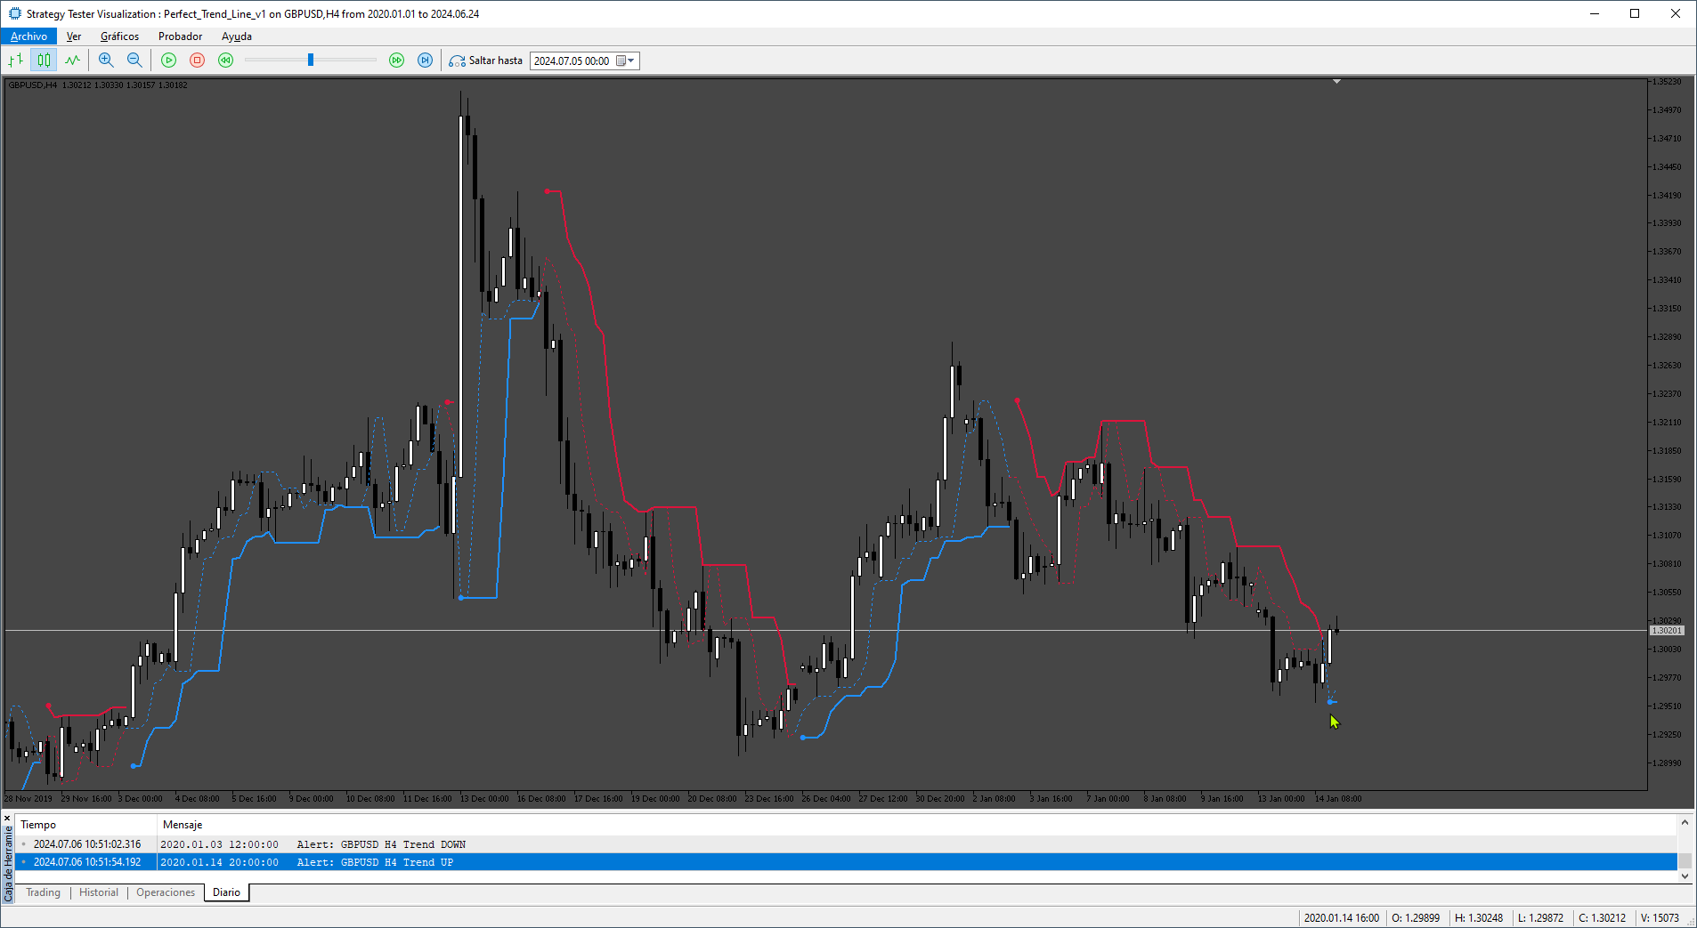Click the GBPUSD,H4 chart info label

click(x=98, y=85)
